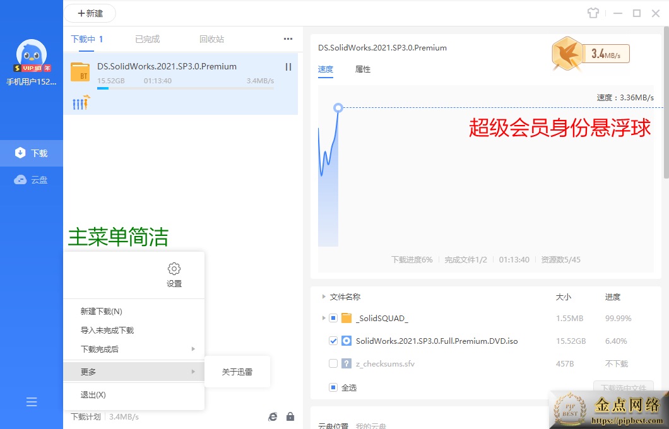669x429 pixels.
Task: Toggle the select all (全选) checkbox
Action: tap(333, 387)
